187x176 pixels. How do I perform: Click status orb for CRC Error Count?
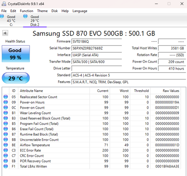6,156
